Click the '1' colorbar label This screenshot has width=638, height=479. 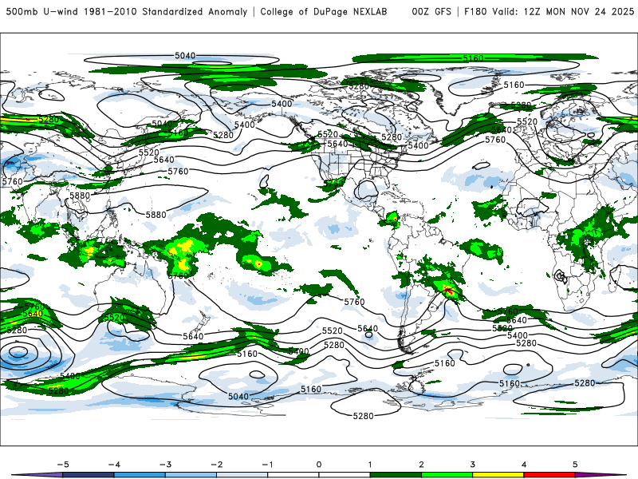click(370, 465)
